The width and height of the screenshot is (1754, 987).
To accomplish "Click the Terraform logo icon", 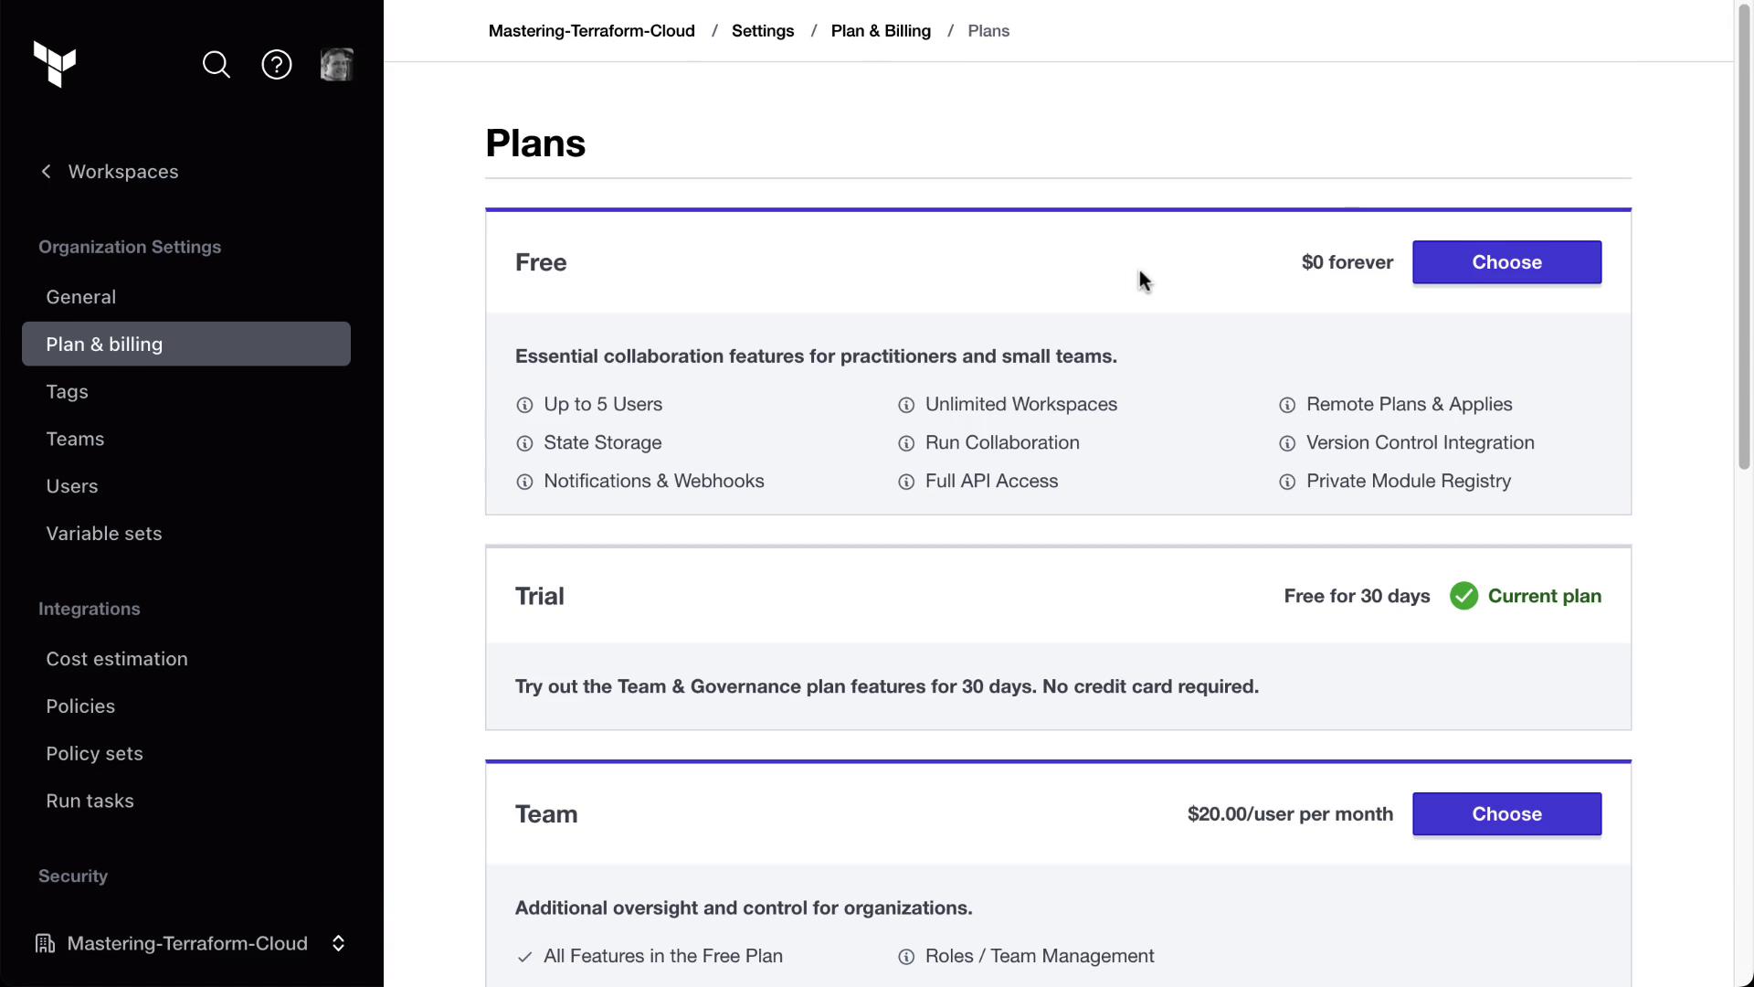I will tap(55, 64).
